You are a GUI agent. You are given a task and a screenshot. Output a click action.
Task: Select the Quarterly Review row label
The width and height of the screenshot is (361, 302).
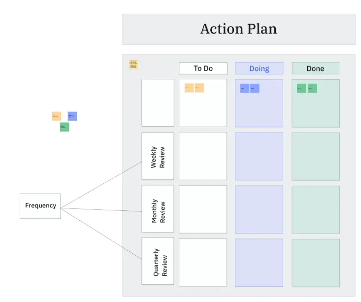tap(158, 261)
